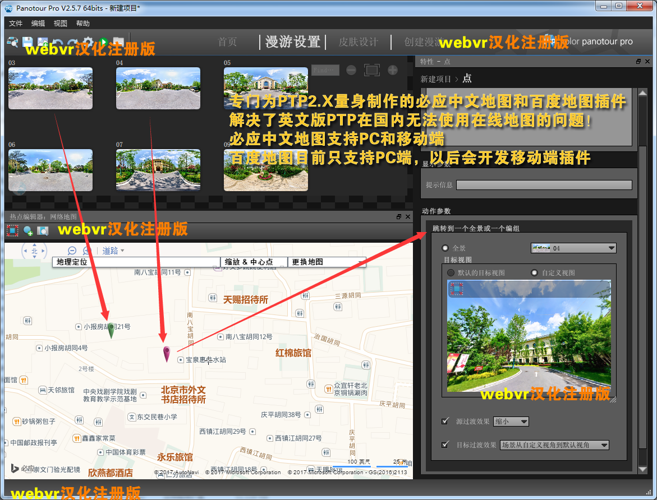Zoom in in the panorama viewer
The image size is (657, 500).
[393, 70]
